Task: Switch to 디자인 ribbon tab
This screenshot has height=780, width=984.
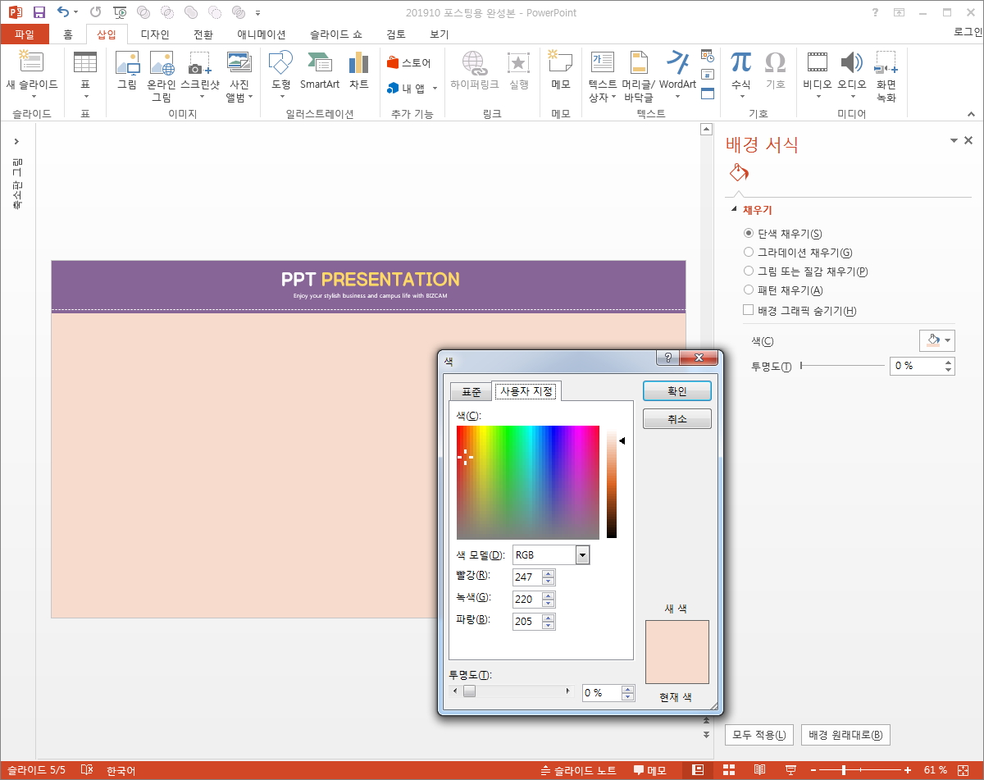Action: pyautogui.click(x=155, y=34)
